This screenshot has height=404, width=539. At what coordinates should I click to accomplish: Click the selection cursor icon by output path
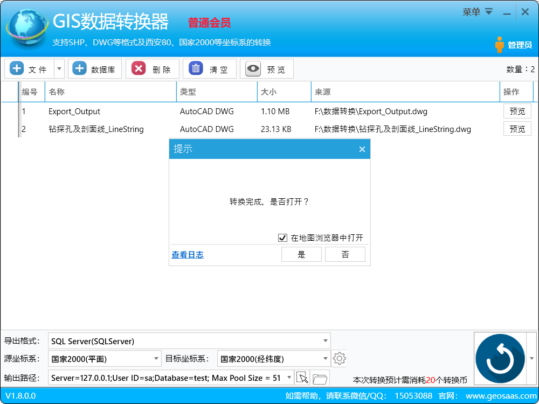302,378
